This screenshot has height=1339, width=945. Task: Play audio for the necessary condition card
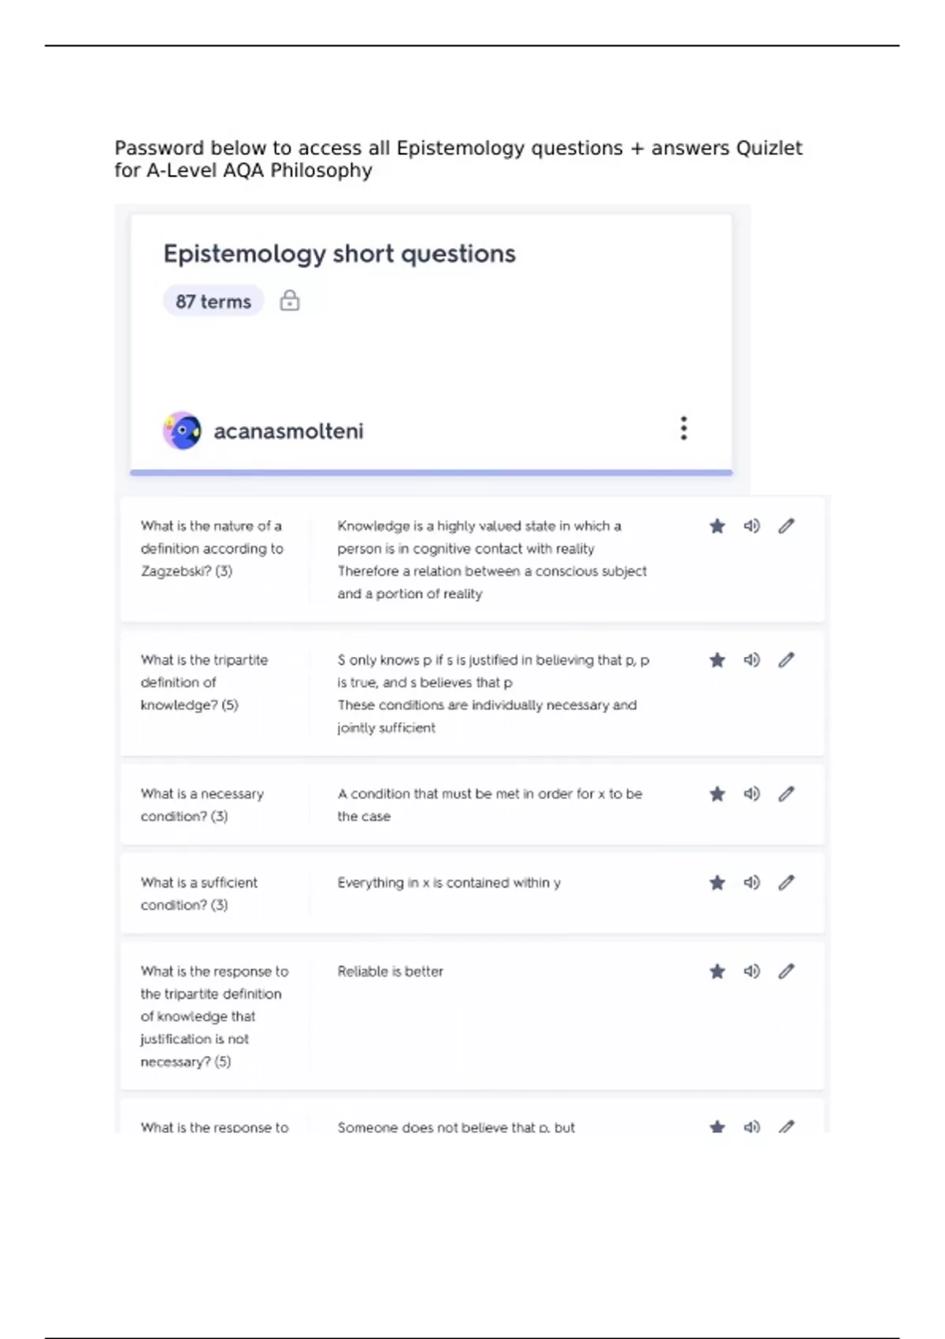752,794
